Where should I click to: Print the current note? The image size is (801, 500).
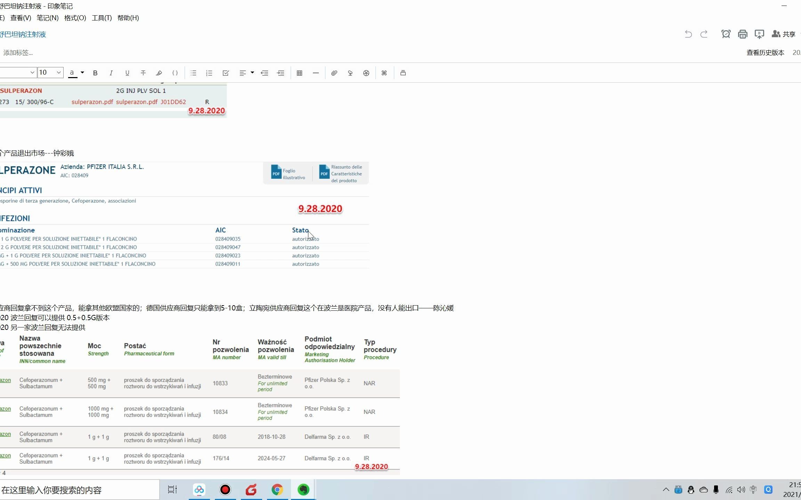[x=743, y=34]
